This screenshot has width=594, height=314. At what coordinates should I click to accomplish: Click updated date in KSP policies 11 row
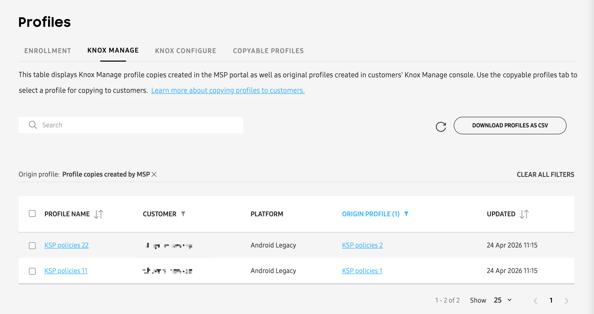click(512, 271)
